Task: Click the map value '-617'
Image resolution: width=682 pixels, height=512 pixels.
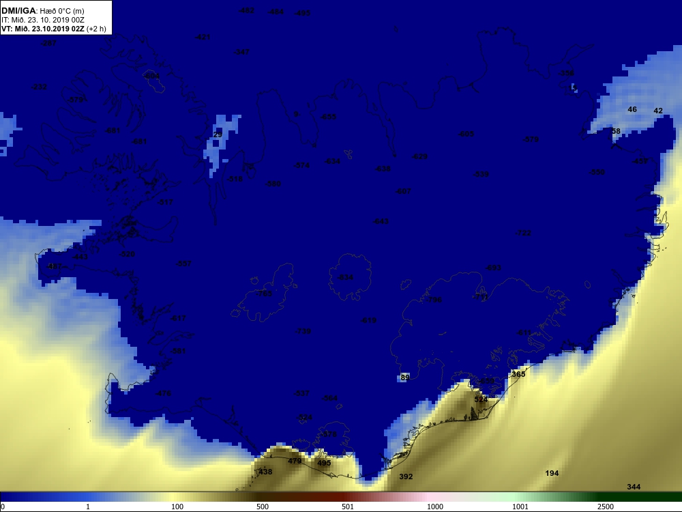Action: click(178, 318)
